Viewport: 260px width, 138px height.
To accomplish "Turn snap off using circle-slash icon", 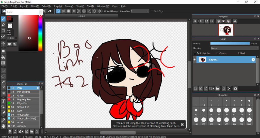I will point(58,11).
